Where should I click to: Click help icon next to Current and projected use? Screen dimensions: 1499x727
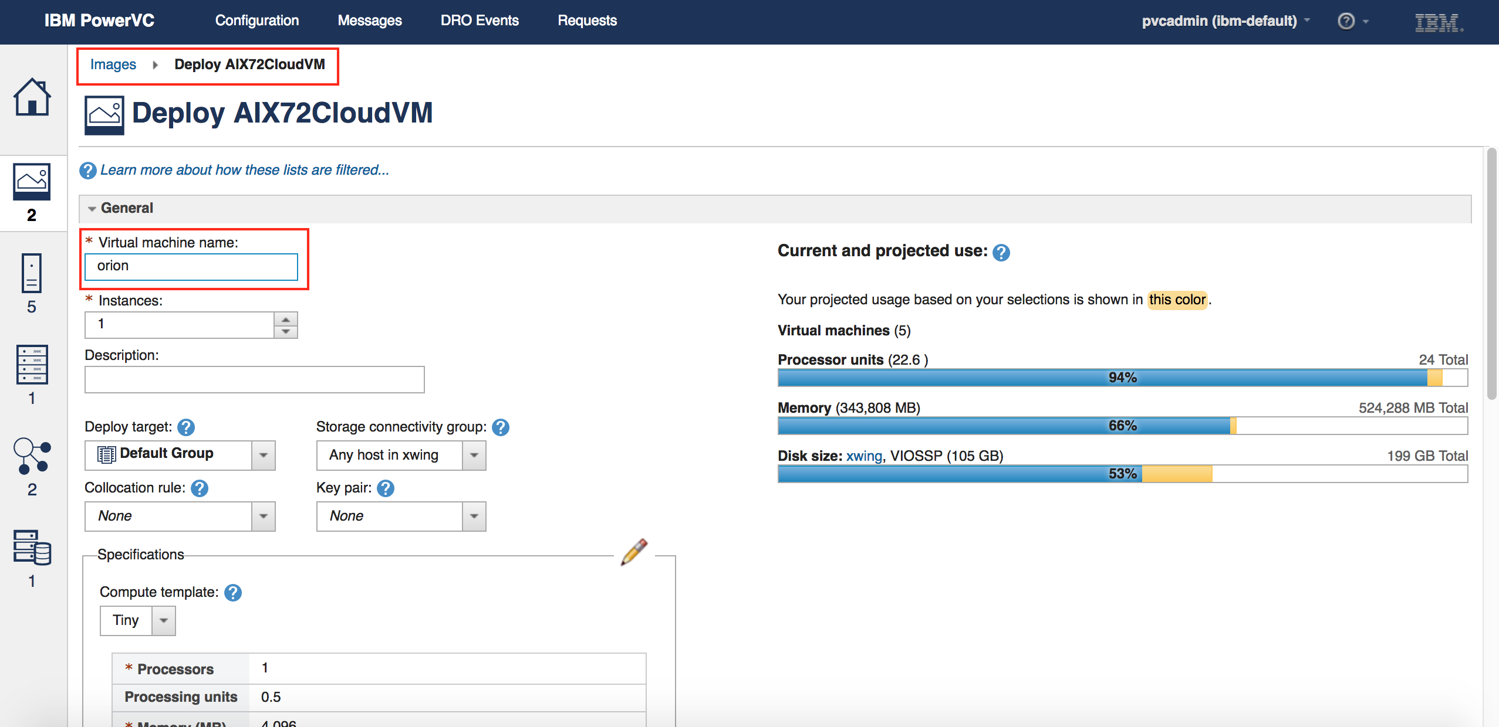coord(1001,253)
